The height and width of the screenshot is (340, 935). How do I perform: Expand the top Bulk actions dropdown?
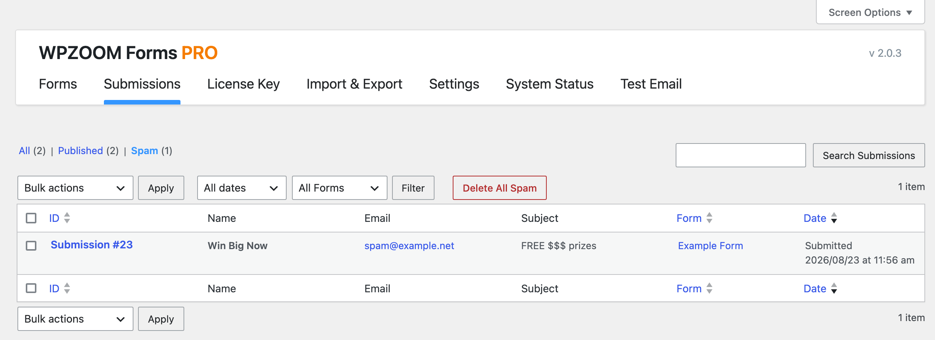click(x=75, y=188)
